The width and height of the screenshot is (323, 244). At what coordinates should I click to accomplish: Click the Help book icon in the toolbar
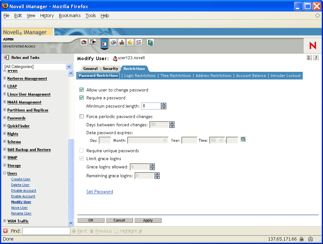[150, 42]
